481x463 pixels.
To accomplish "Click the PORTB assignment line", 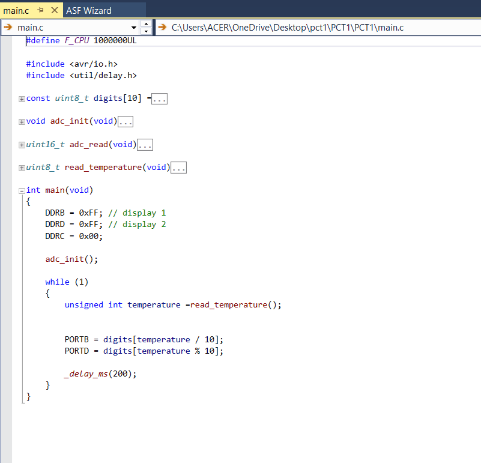I will point(144,339).
